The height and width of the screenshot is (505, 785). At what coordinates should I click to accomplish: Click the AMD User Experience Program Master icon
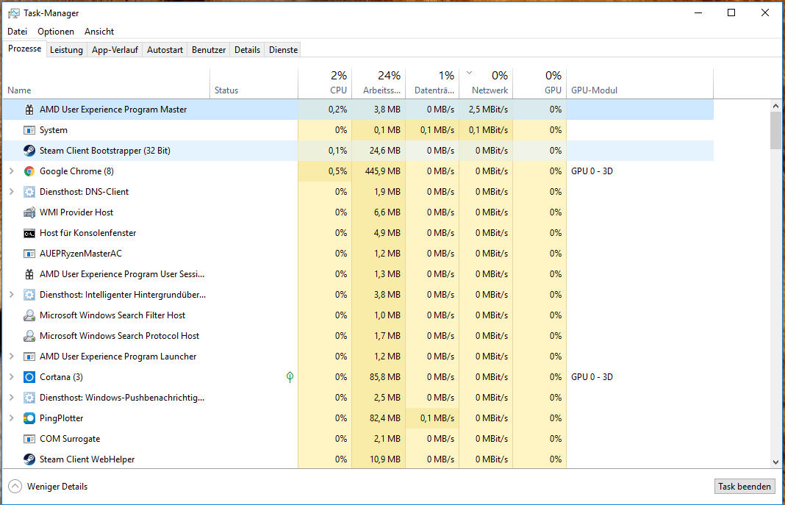pos(29,110)
